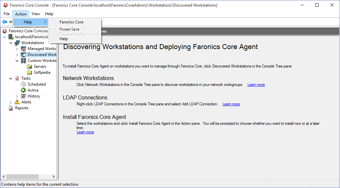This screenshot has height=188, width=340.
Task: Click the Faronics Core Console root icon
Action: (x=5, y=31)
